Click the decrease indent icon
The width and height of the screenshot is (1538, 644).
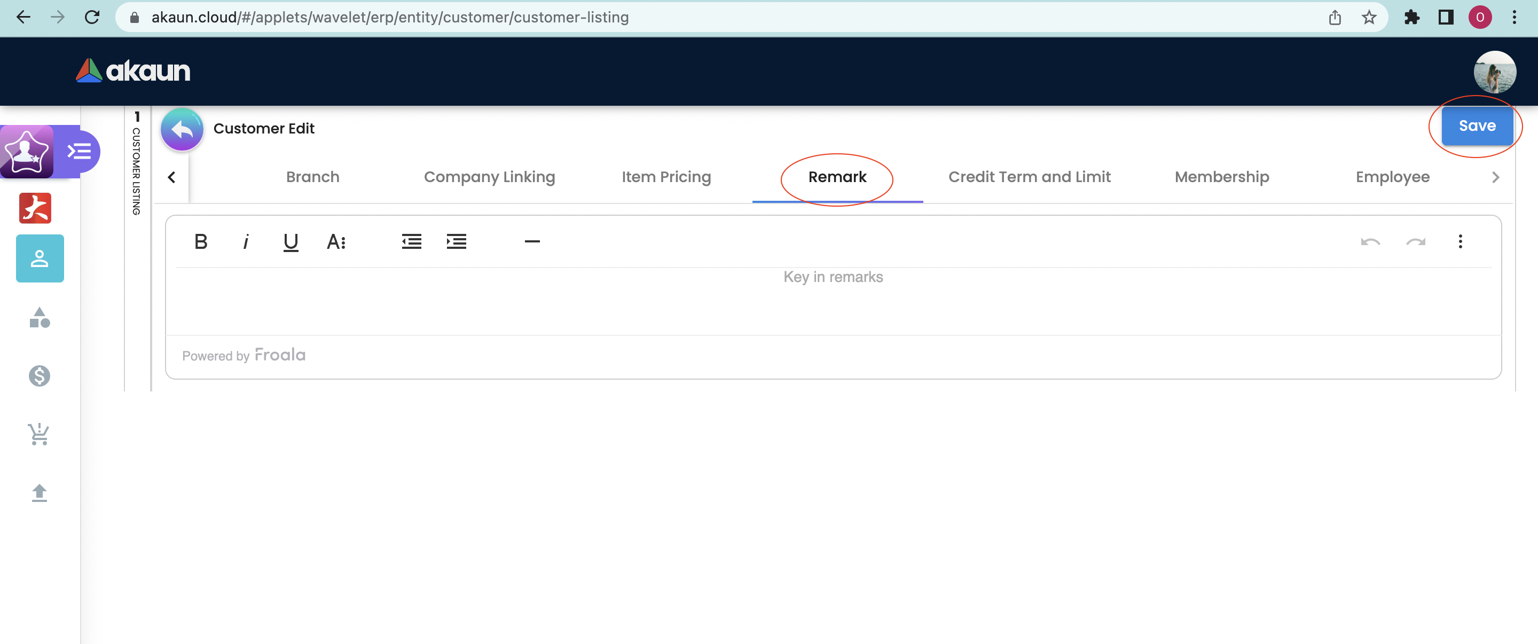[x=411, y=242]
